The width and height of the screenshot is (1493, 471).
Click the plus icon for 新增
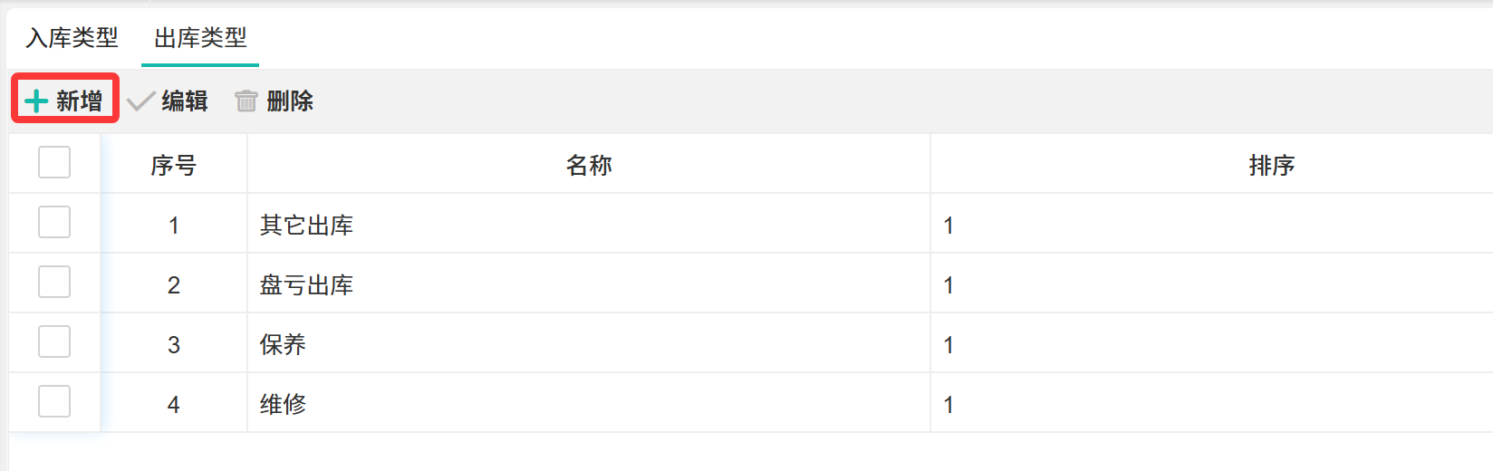36,101
